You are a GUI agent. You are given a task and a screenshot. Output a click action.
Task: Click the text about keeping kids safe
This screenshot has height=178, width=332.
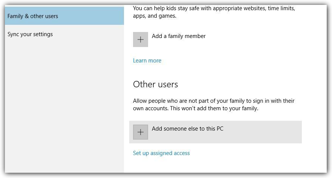(x=214, y=12)
